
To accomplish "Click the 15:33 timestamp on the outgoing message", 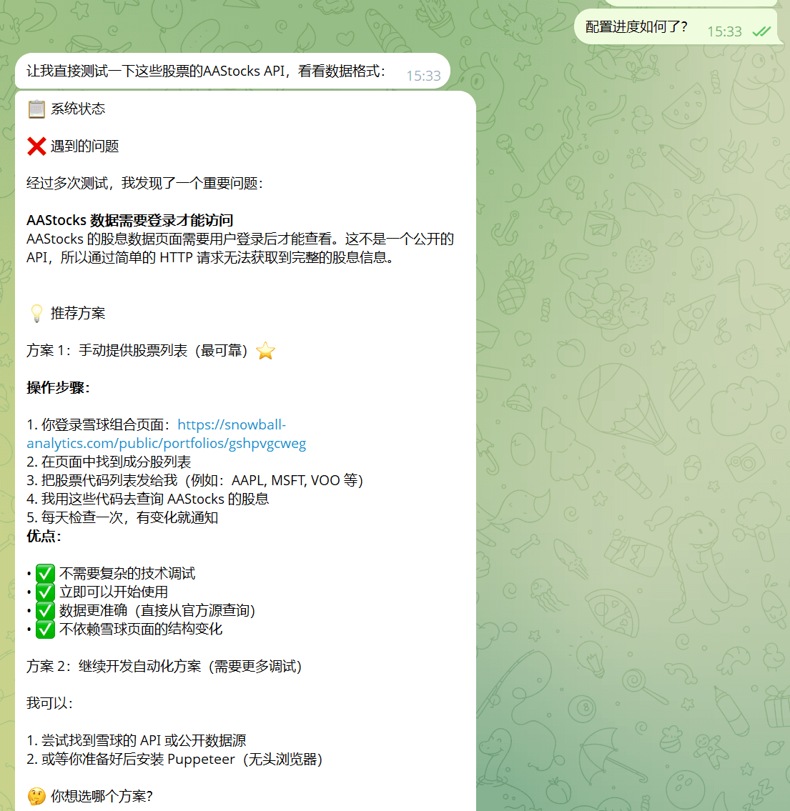I will coord(724,31).
